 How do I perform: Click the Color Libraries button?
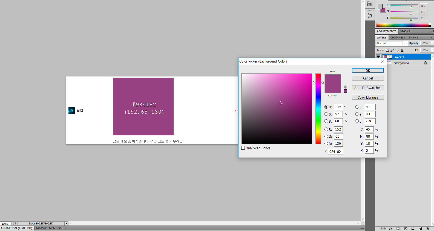pos(367,97)
